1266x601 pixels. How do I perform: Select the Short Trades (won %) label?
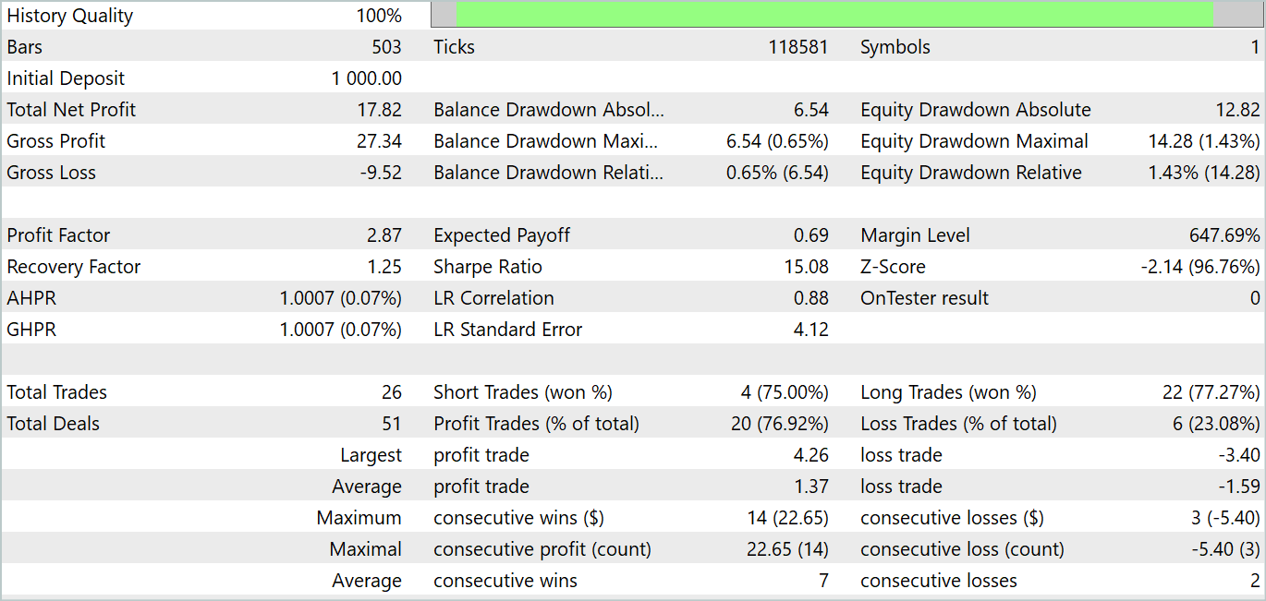(x=523, y=392)
